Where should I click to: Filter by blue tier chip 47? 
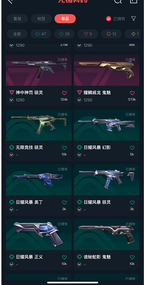point(41,34)
